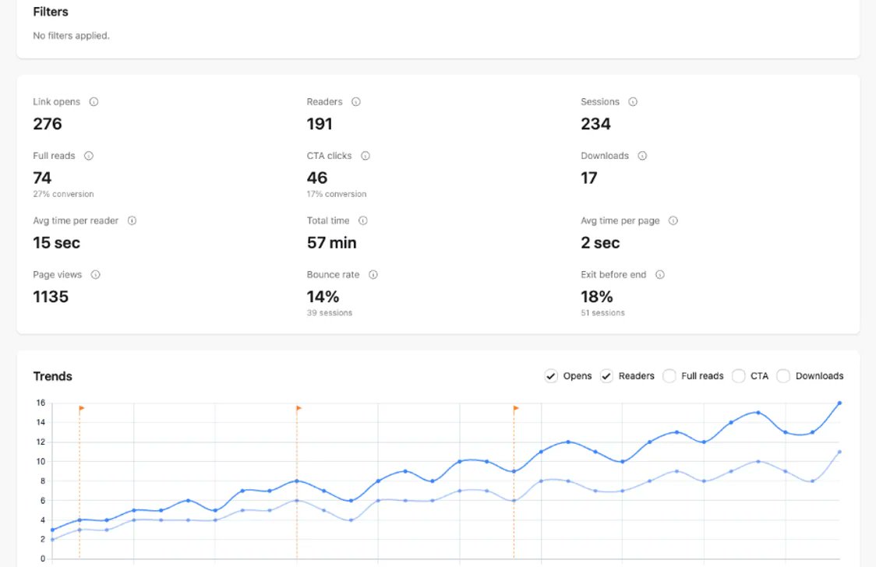Click the info icon beside Page views
This screenshot has height=567, width=876.
[96, 275]
